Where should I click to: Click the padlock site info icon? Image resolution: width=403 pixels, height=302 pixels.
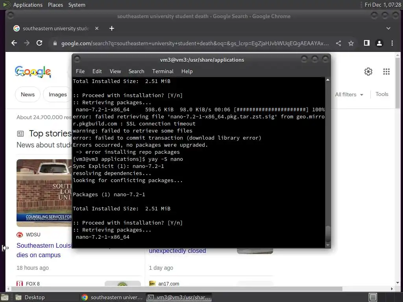point(55,43)
